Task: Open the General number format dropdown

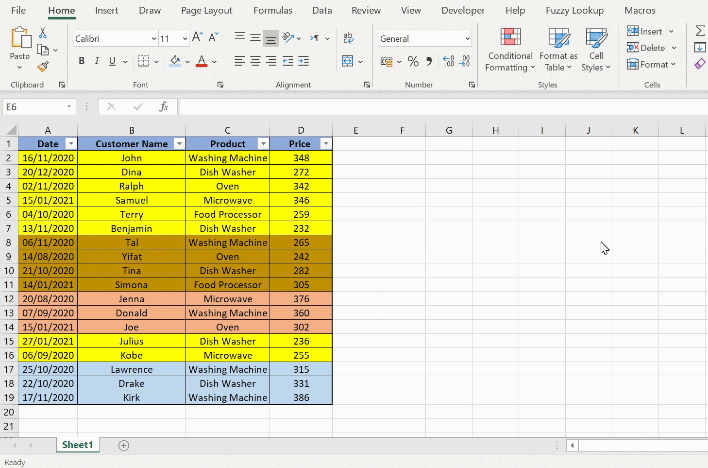Action: (x=467, y=39)
